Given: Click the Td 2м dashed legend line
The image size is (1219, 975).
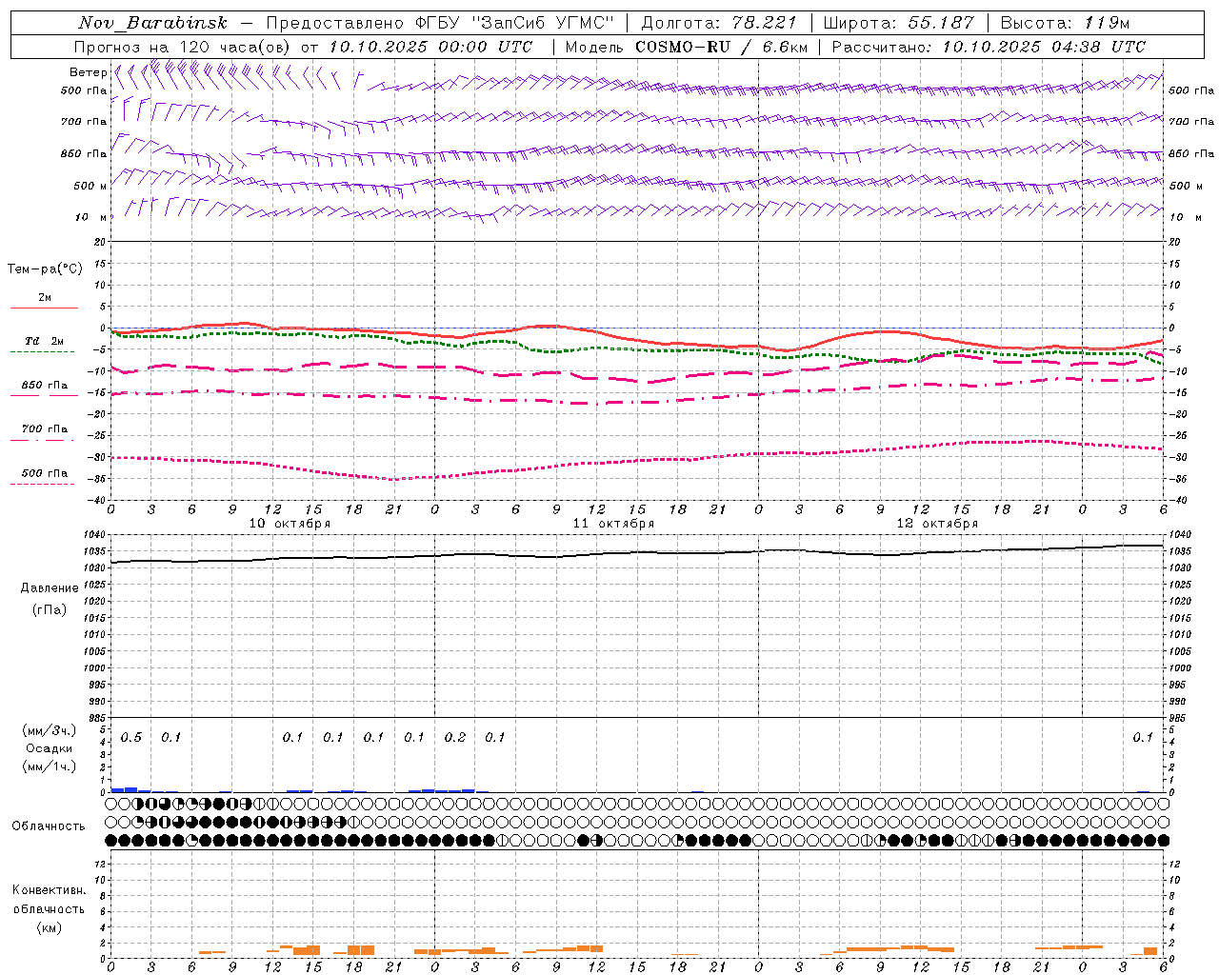Looking at the screenshot, I should [42, 352].
